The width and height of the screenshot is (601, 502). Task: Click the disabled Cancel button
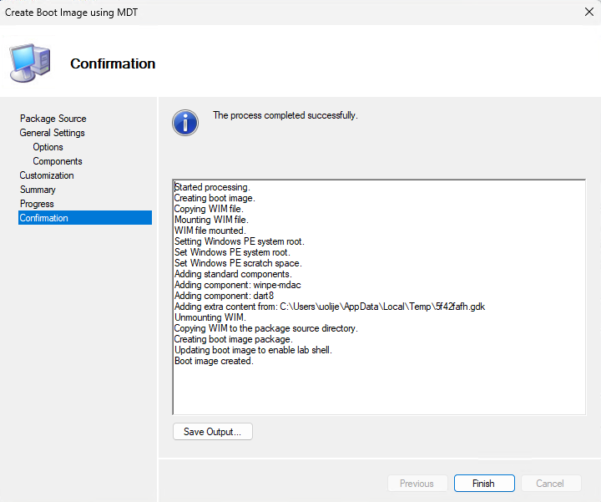tap(550, 484)
